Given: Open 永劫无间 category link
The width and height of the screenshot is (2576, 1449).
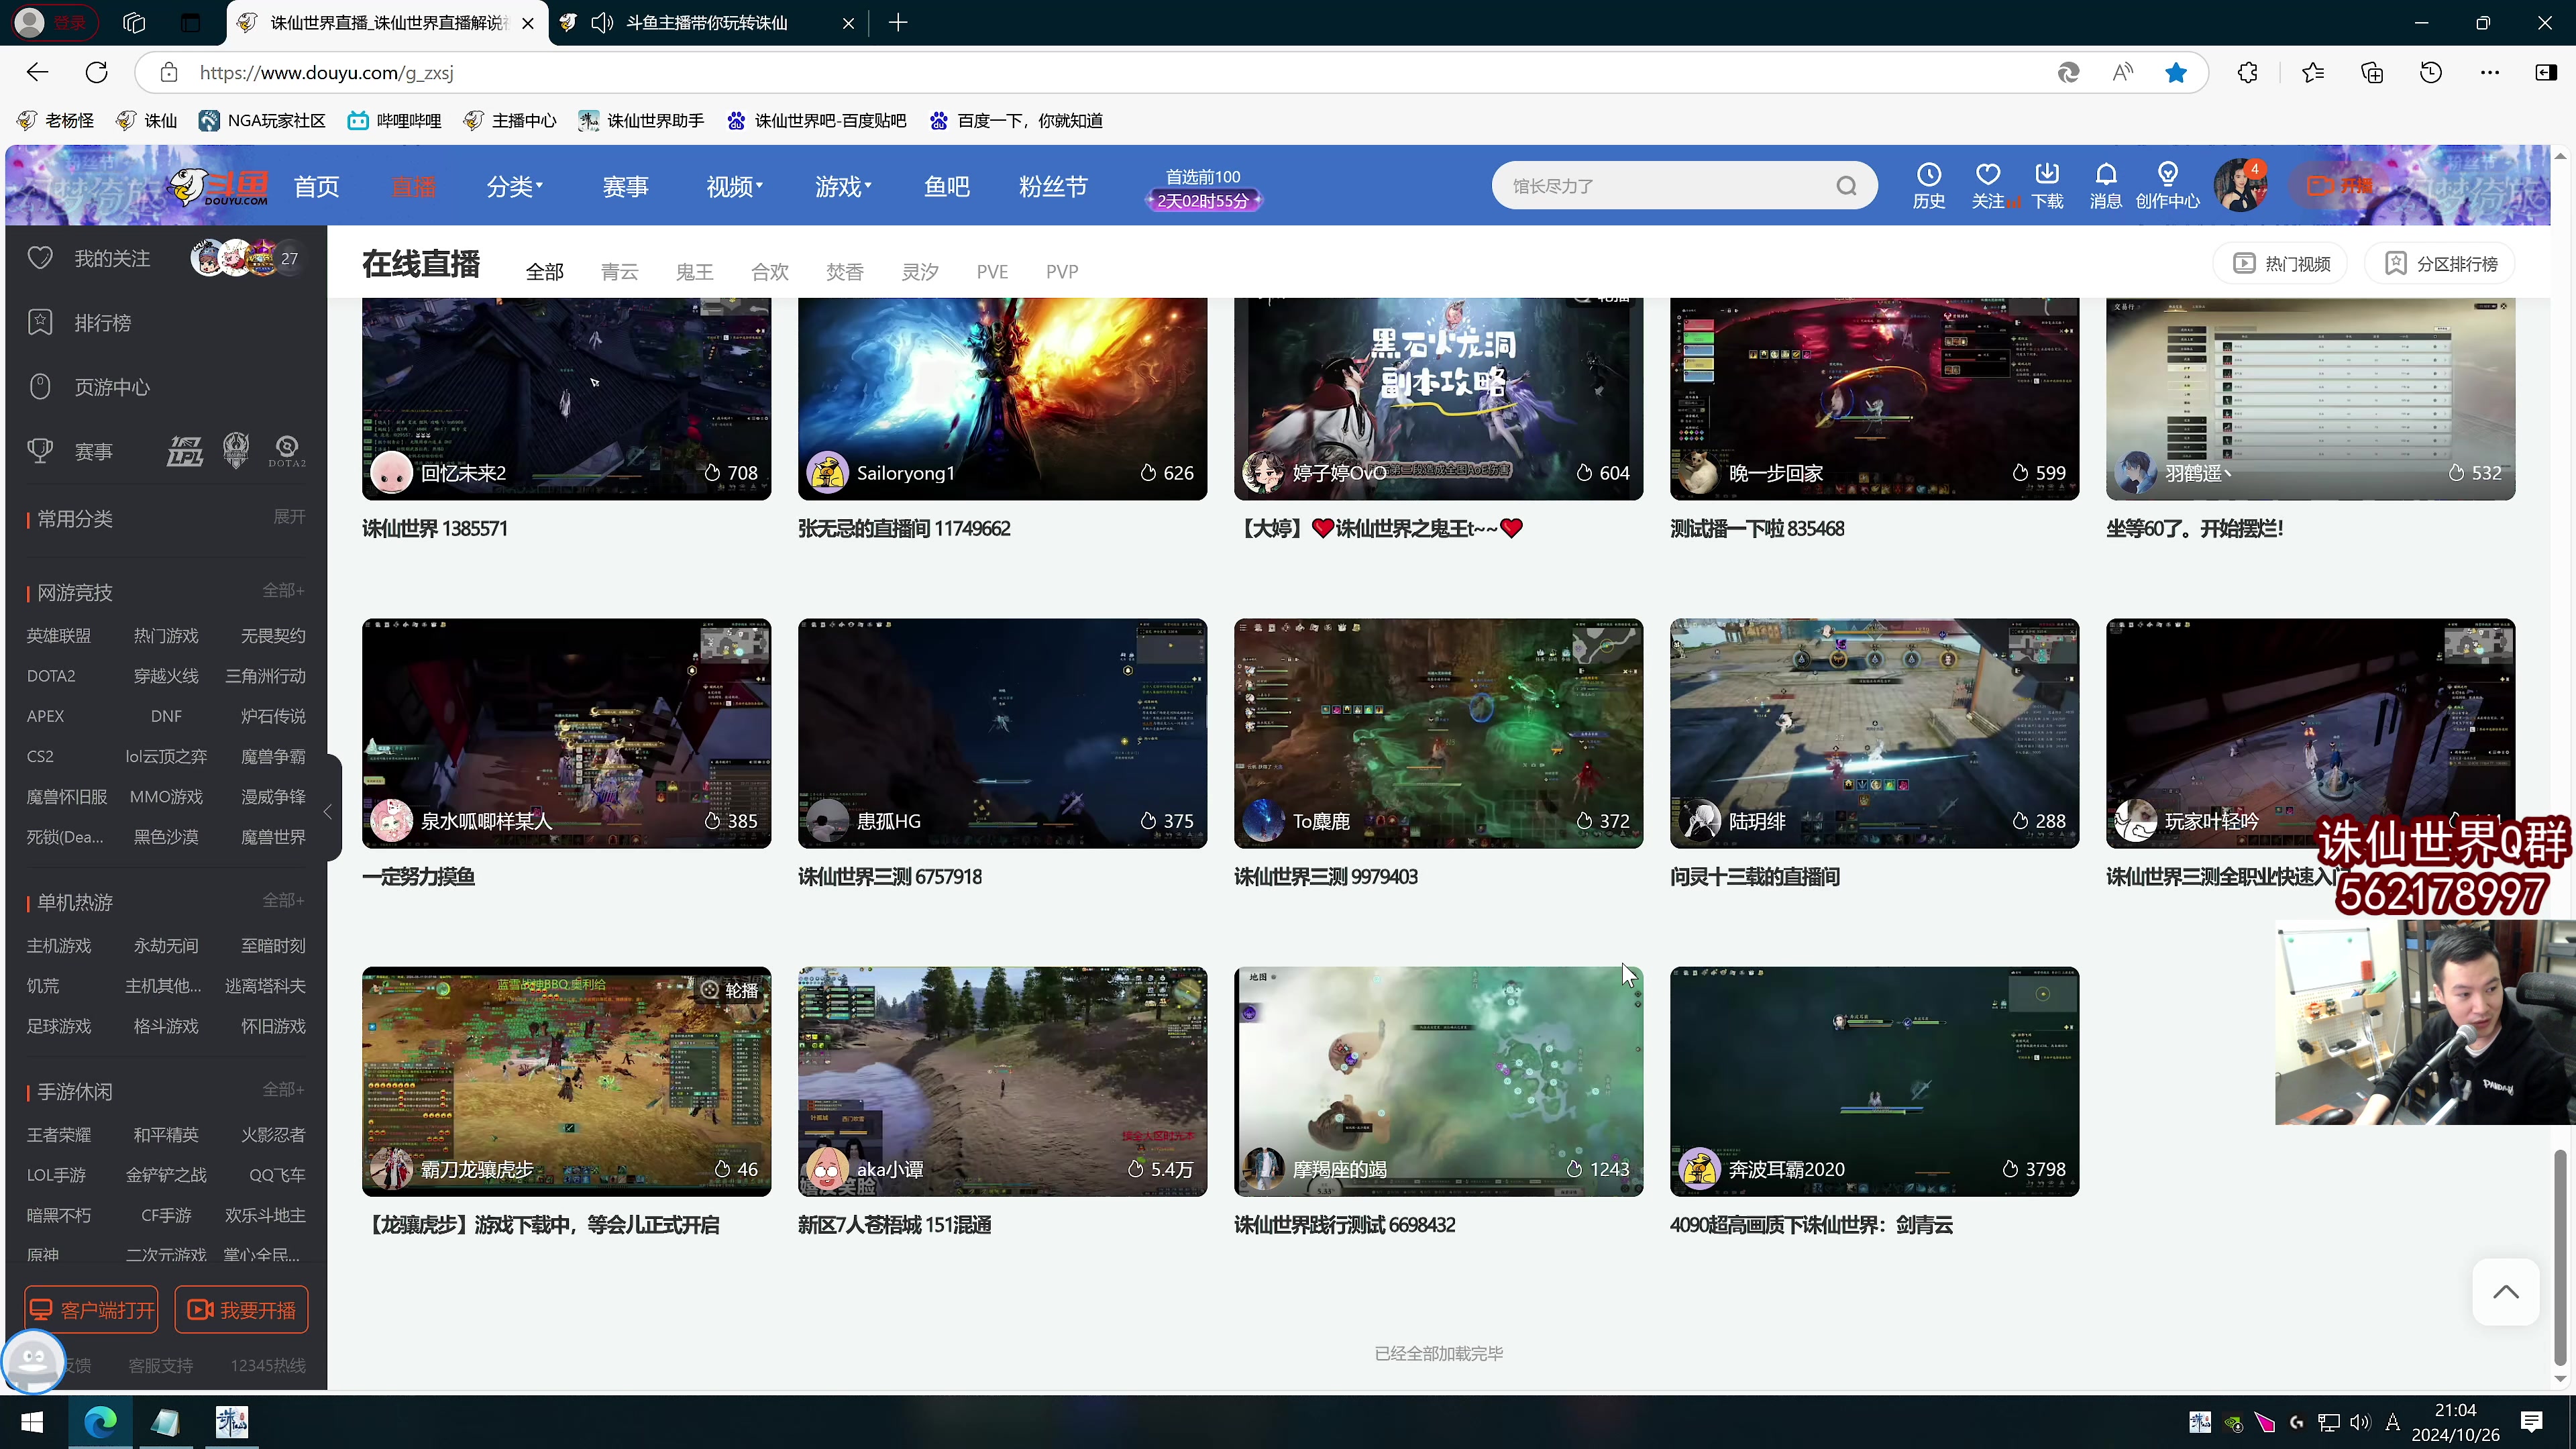Looking at the screenshot, I should [166, 946].
